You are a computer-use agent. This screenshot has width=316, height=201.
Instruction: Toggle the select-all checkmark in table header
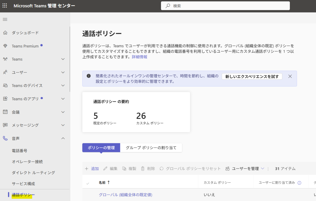[x=88, y=183]
